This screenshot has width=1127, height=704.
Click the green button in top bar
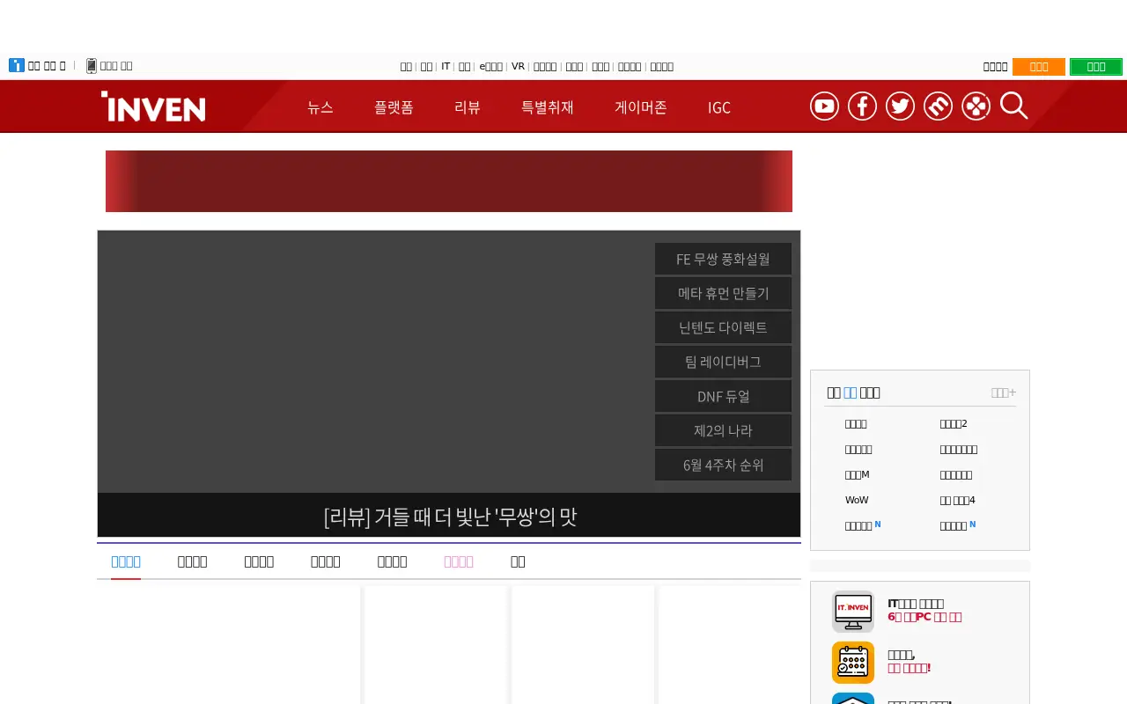pyautogui.click(x=1096, y=67)
